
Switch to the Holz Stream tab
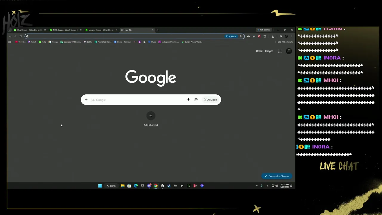tap(29, 30)
